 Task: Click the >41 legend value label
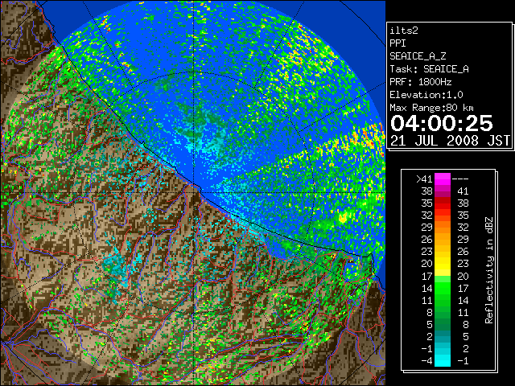point(424,179)
